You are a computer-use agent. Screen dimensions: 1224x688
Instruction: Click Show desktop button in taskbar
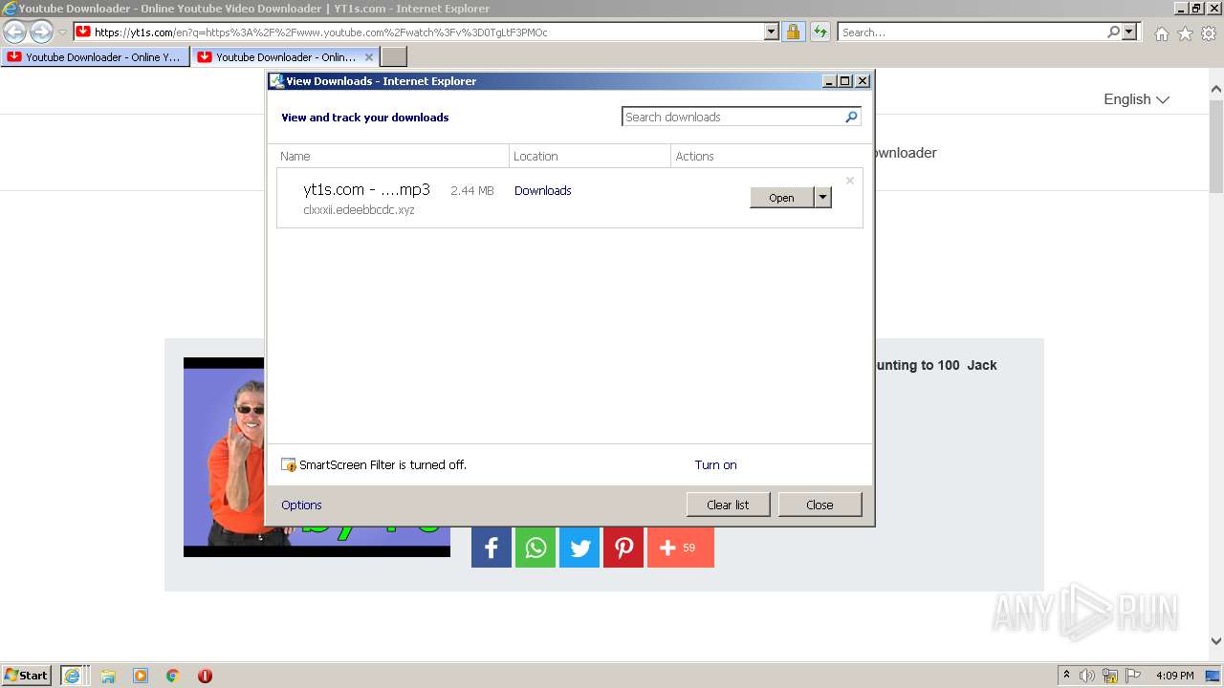[x=1213, y=676]
